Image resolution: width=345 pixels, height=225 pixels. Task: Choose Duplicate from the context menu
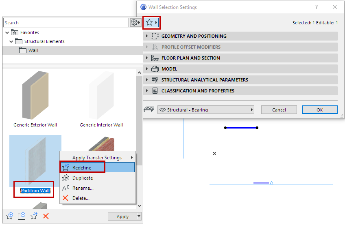(98, 178)
